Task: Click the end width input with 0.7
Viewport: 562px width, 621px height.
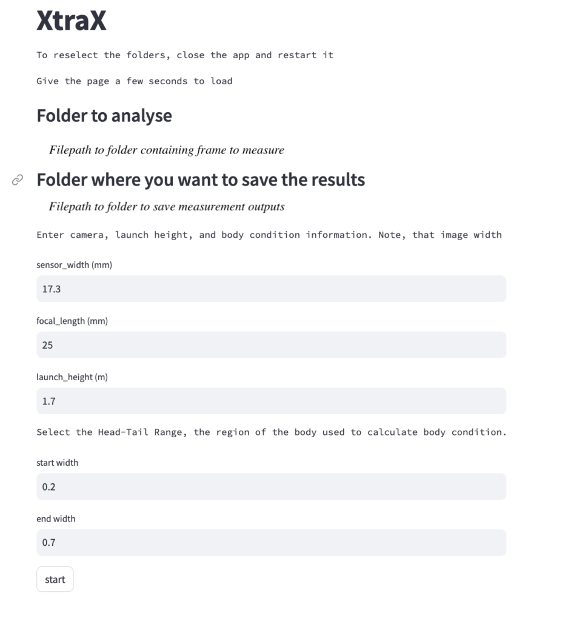Action: click(271, 543)
